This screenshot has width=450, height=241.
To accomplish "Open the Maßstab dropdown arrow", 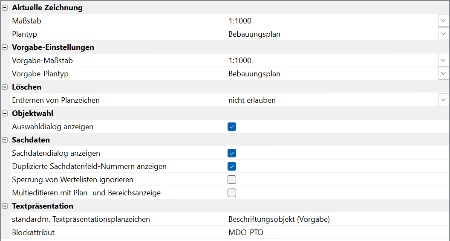I will pos(443,20).
